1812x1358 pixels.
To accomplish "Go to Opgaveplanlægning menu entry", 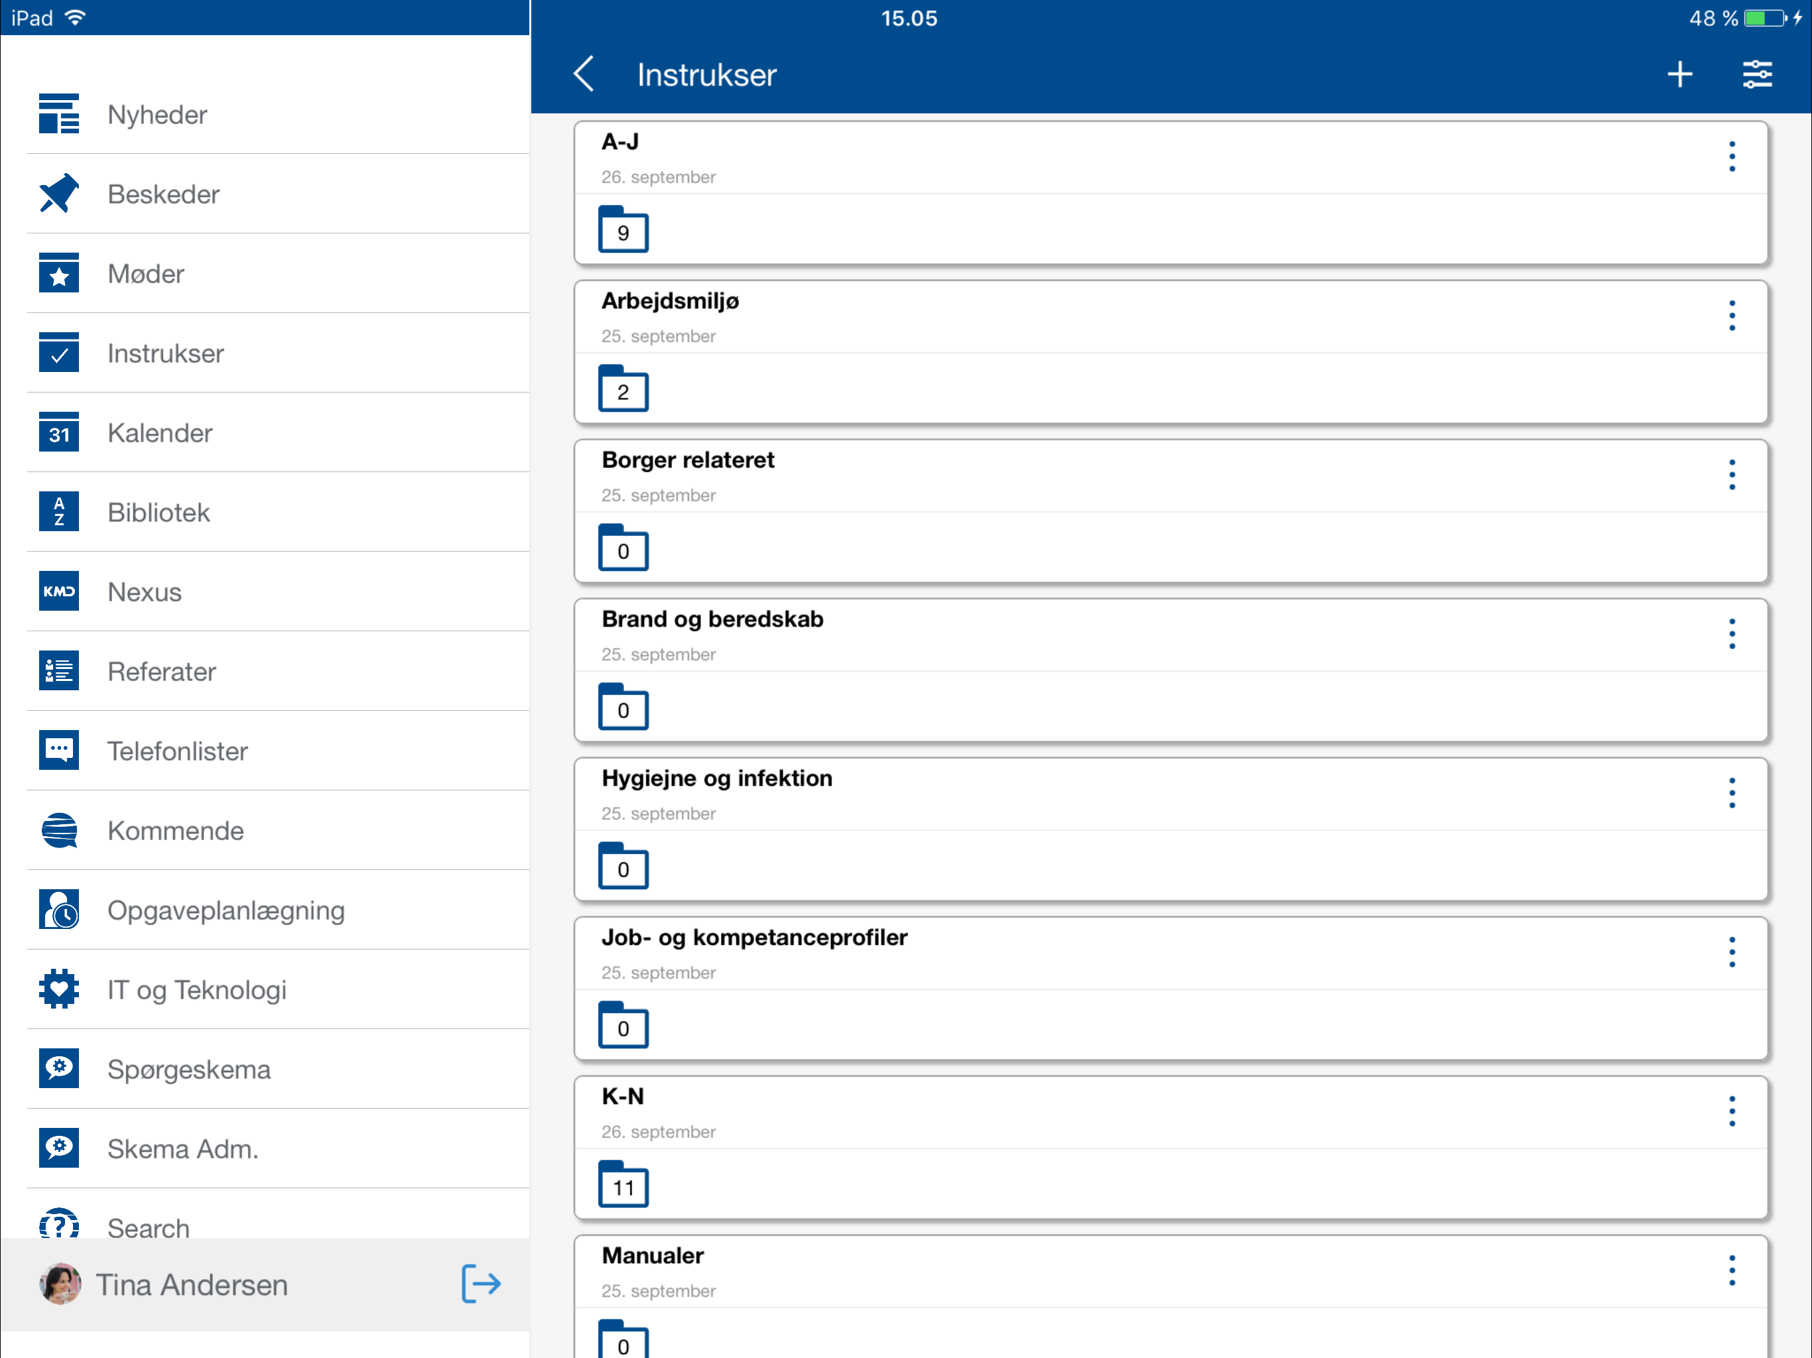I will [226, 910].
